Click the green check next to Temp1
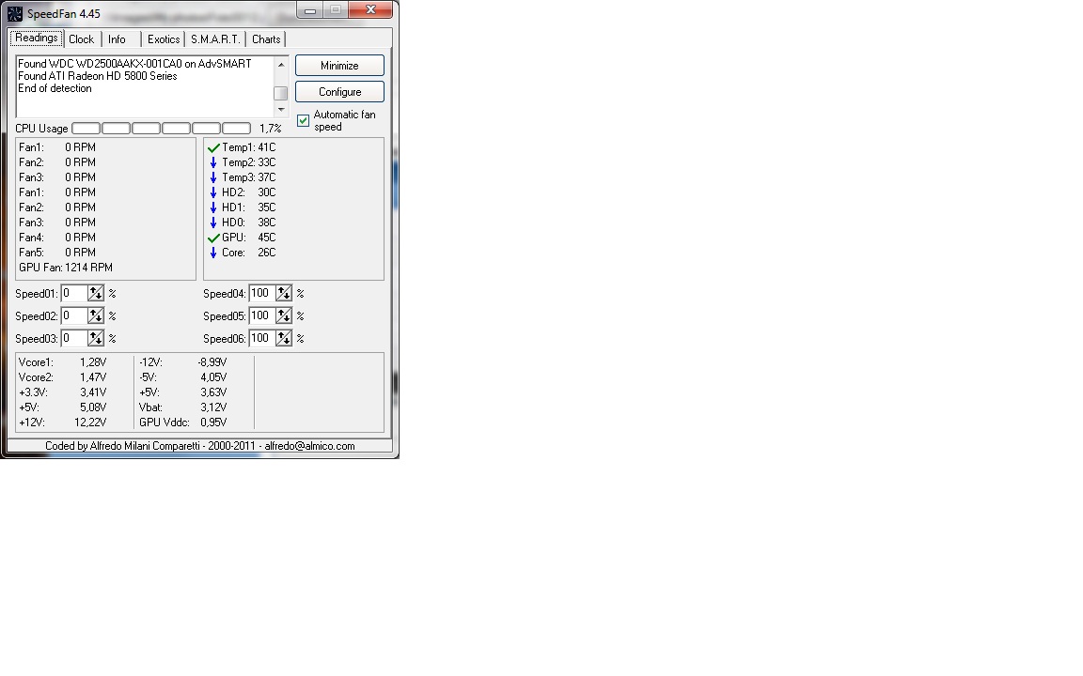Viewport: 1083px width, 676px height. tap(213, 147)
